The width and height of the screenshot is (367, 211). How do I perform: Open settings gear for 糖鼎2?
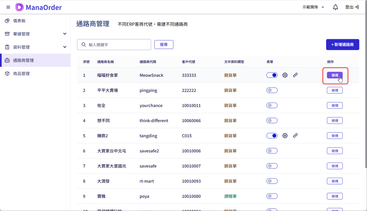pos(285,136)
